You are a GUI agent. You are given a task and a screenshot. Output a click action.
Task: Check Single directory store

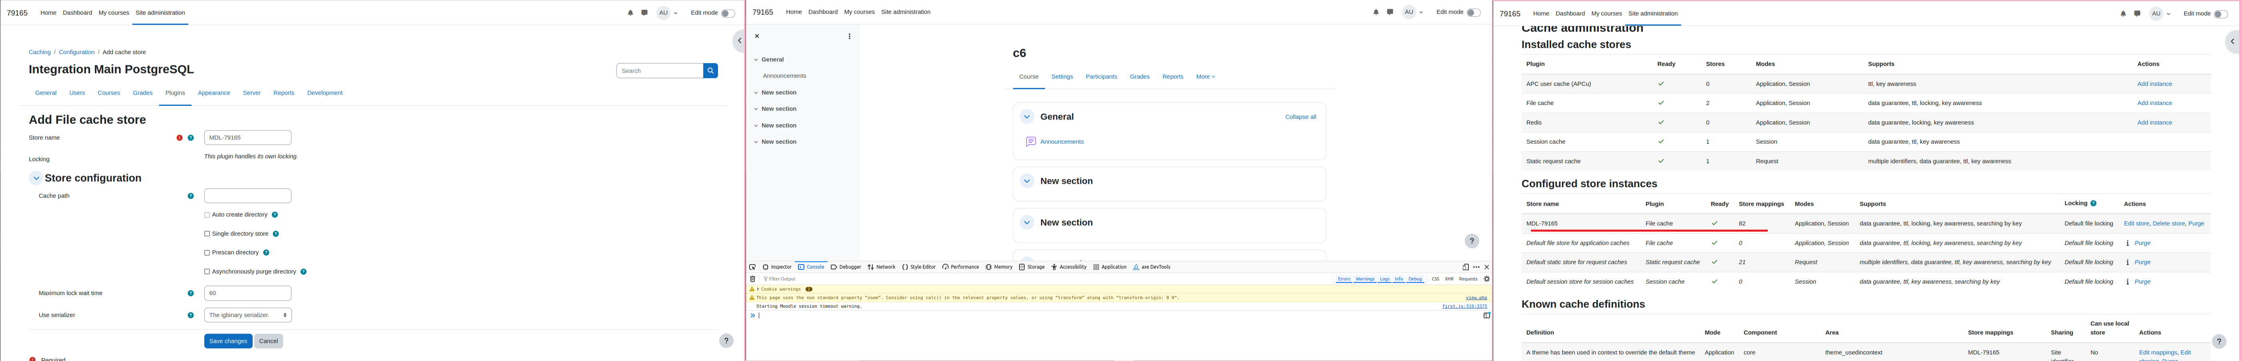[207, 234]
